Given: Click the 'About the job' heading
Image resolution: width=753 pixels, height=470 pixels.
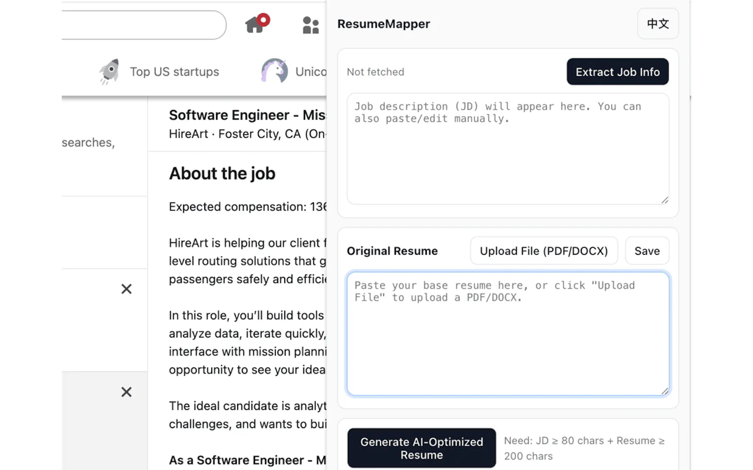Looking at the screenshot, I should tap(222, 173).
